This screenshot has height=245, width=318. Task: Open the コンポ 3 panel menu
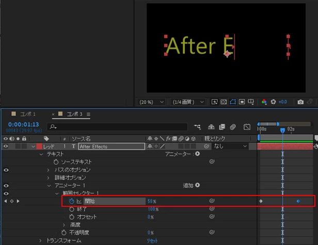(x=88, y=115)
